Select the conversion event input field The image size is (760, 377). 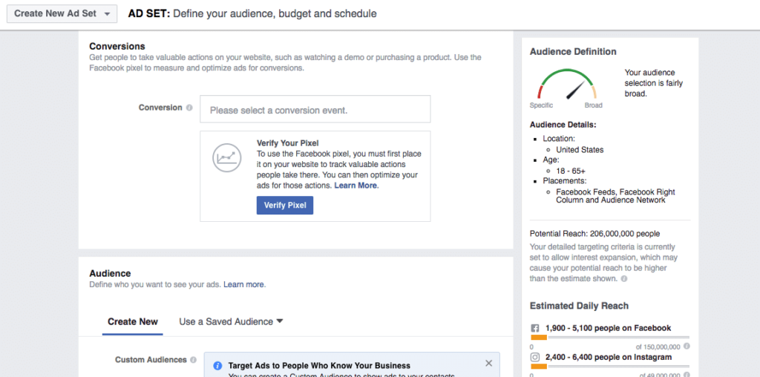pos(315,109)
